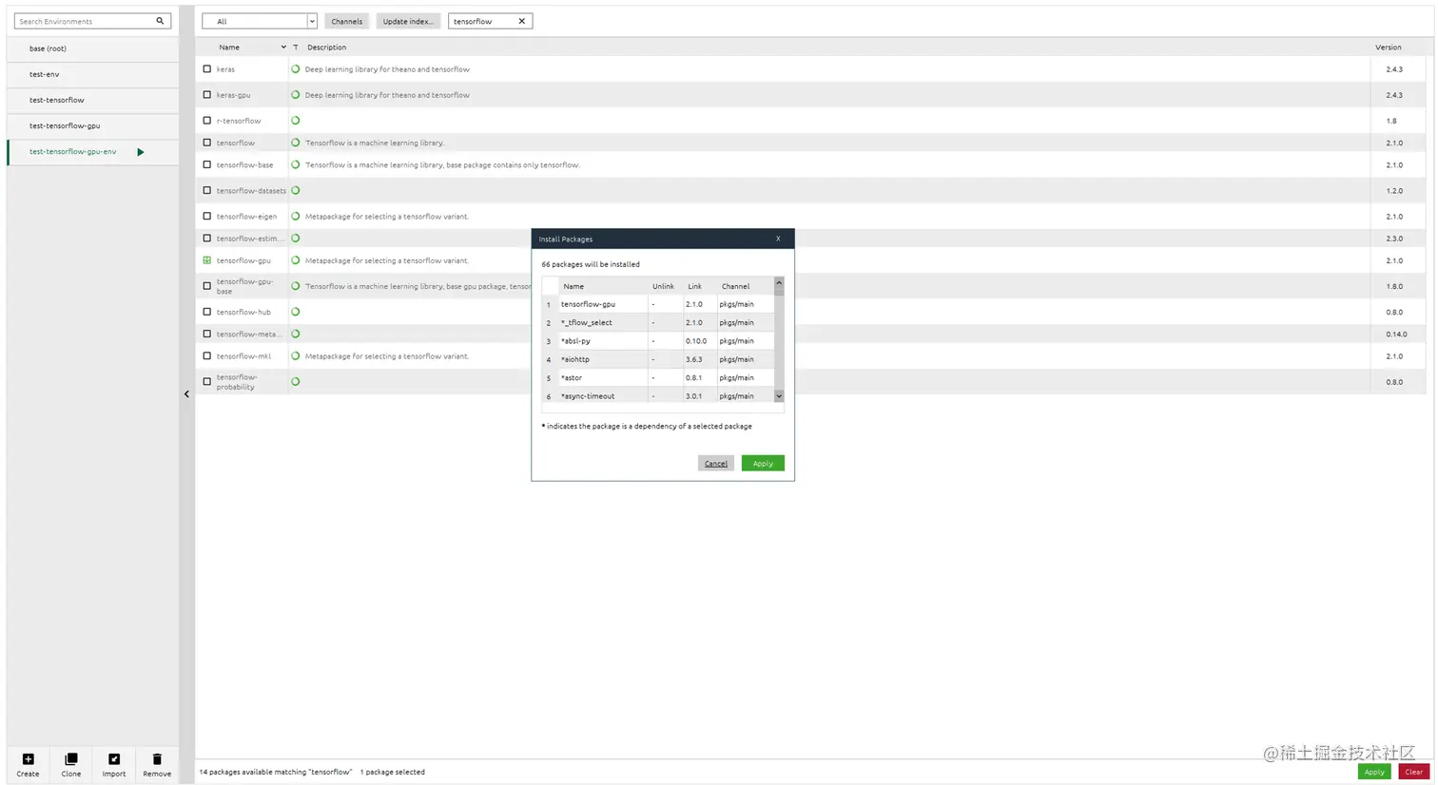This screenshot has height=785, width=1438.
Task: Click the Update index button
Action: click(408, 21)
